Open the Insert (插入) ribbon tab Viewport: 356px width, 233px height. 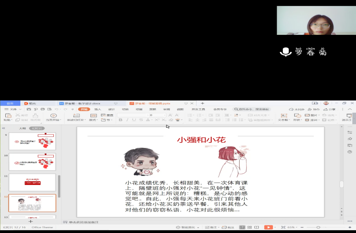(x=98, y=109)
